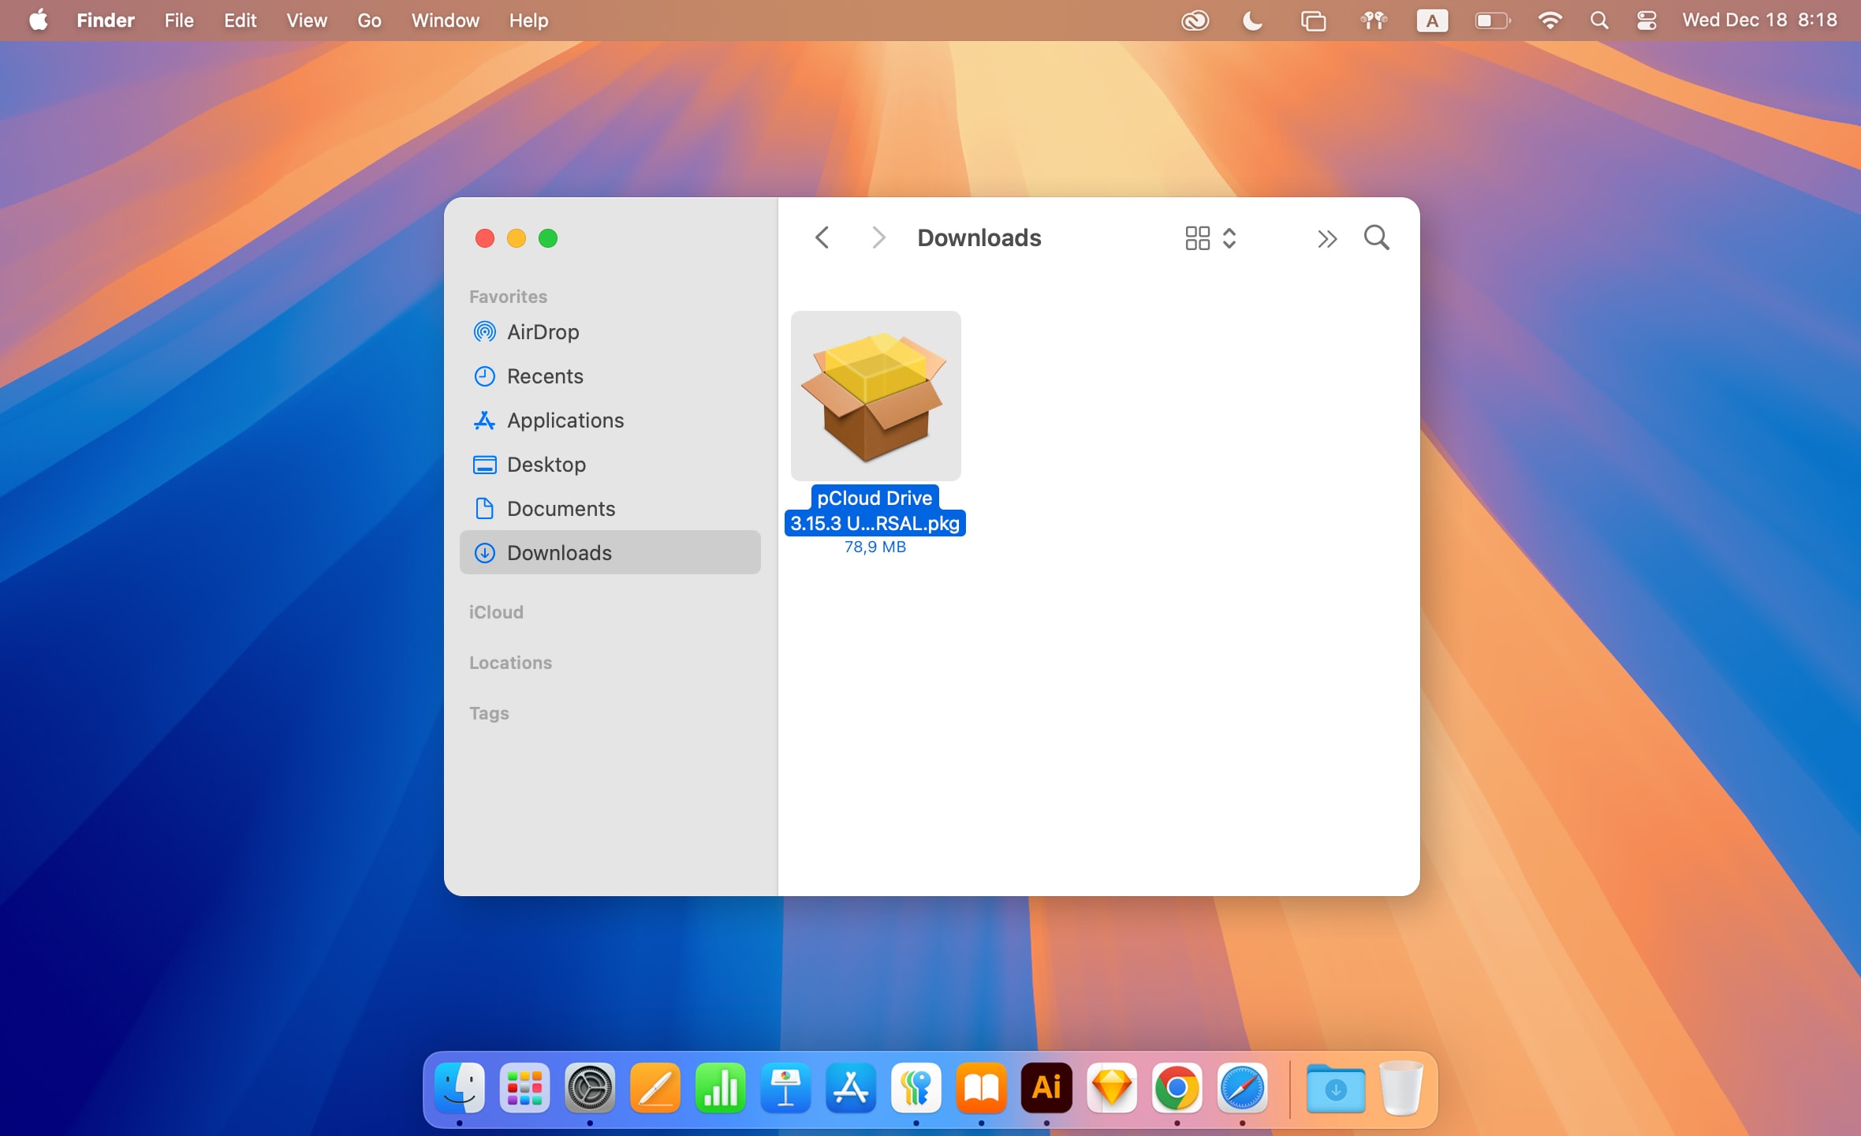Toggle Do Not Disturb in the menu bar
Viewport: 1861px width, 1136px height.
coord(1251,21)
